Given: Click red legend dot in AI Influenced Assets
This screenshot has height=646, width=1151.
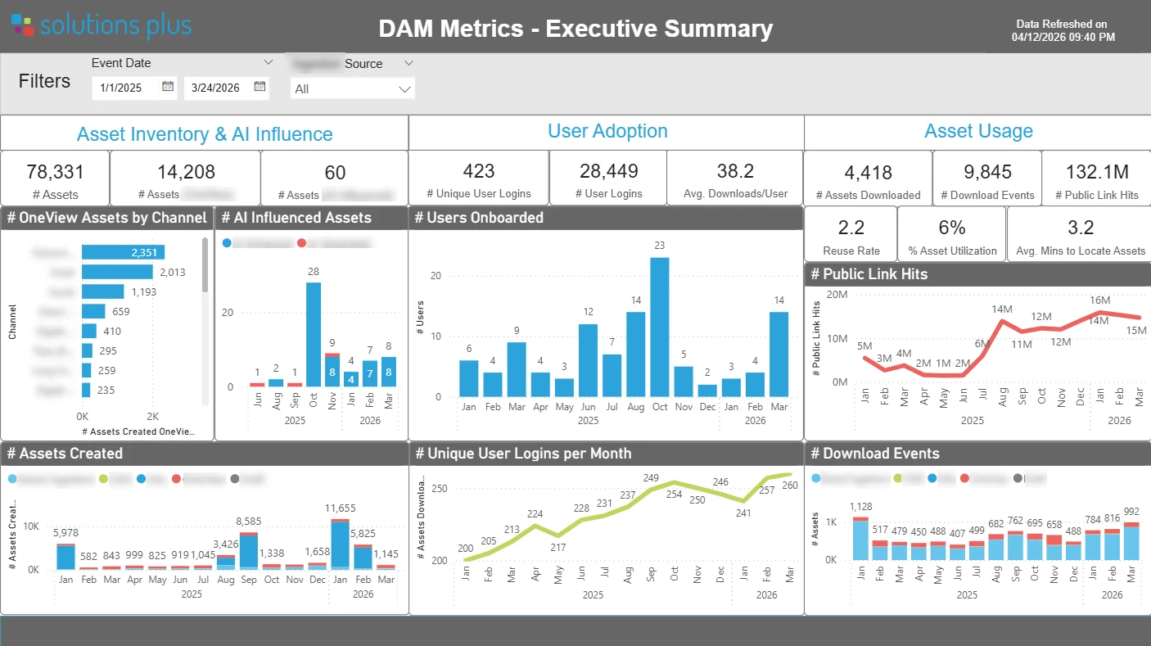Looking at the screenshot, I should coord(301,243).
